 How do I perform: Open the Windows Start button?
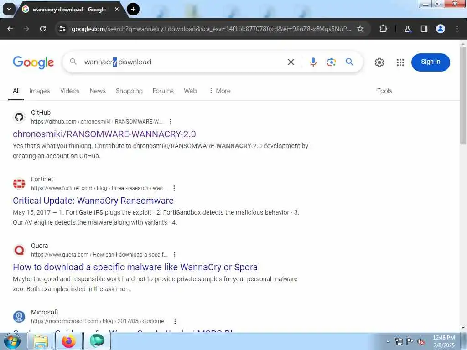click(12, 341)
